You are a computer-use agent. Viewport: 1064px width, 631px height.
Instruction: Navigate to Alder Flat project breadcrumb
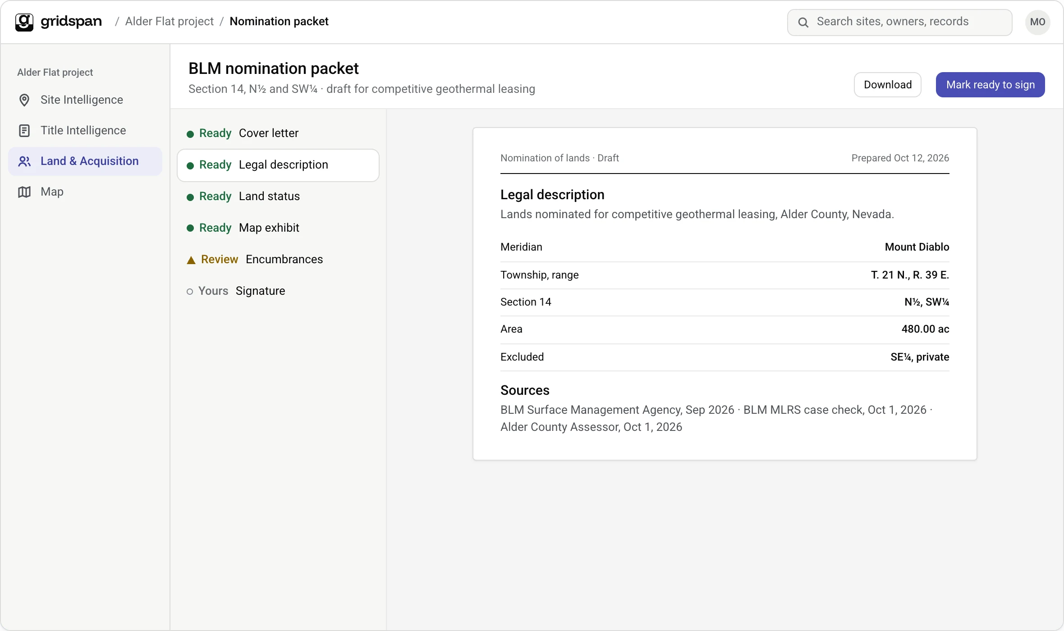pos(170,21)
